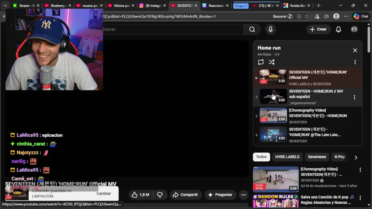Open the YouTube account avatar menu
This screenshot has width=372, height=209.
click(354, 29)
